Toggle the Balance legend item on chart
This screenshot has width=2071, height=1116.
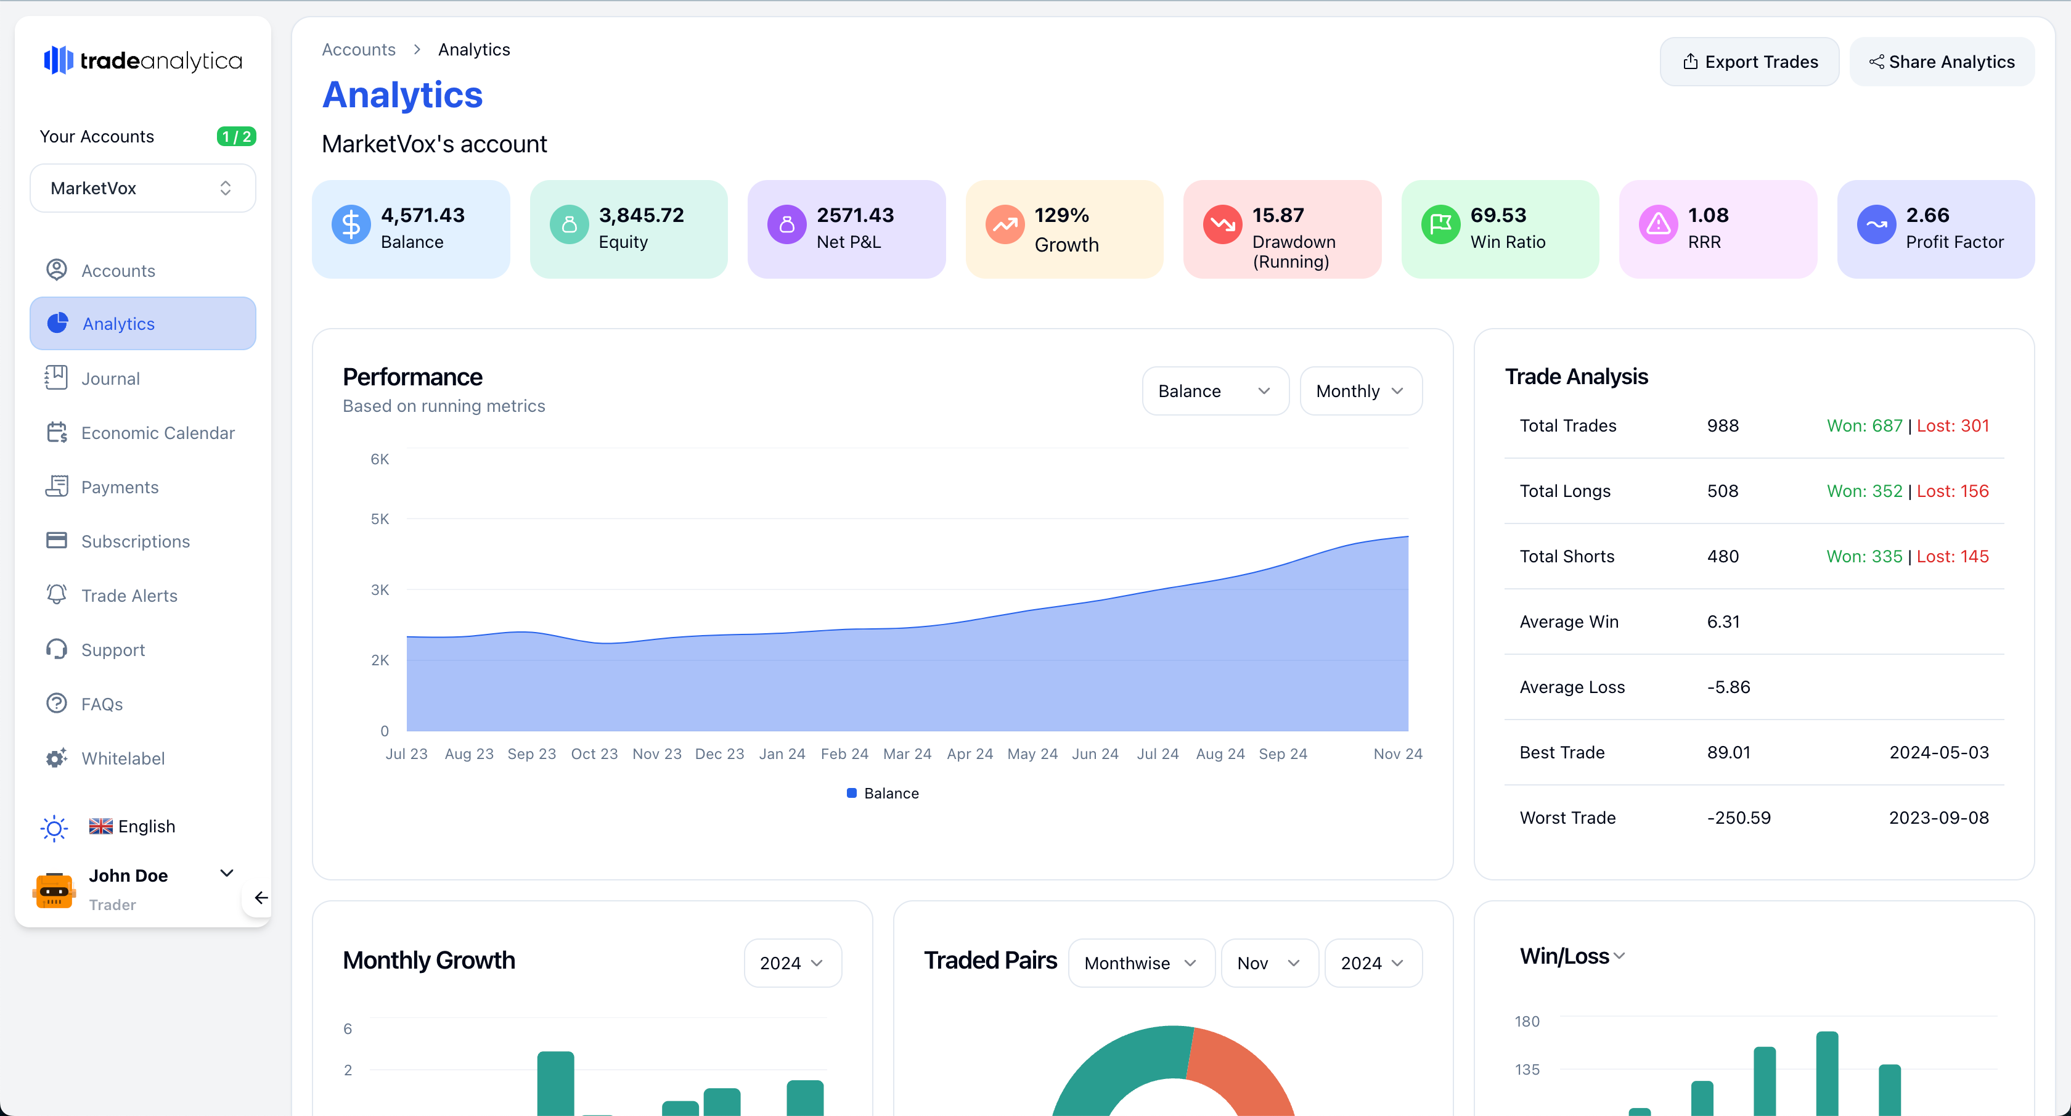(x=883, y=793)
